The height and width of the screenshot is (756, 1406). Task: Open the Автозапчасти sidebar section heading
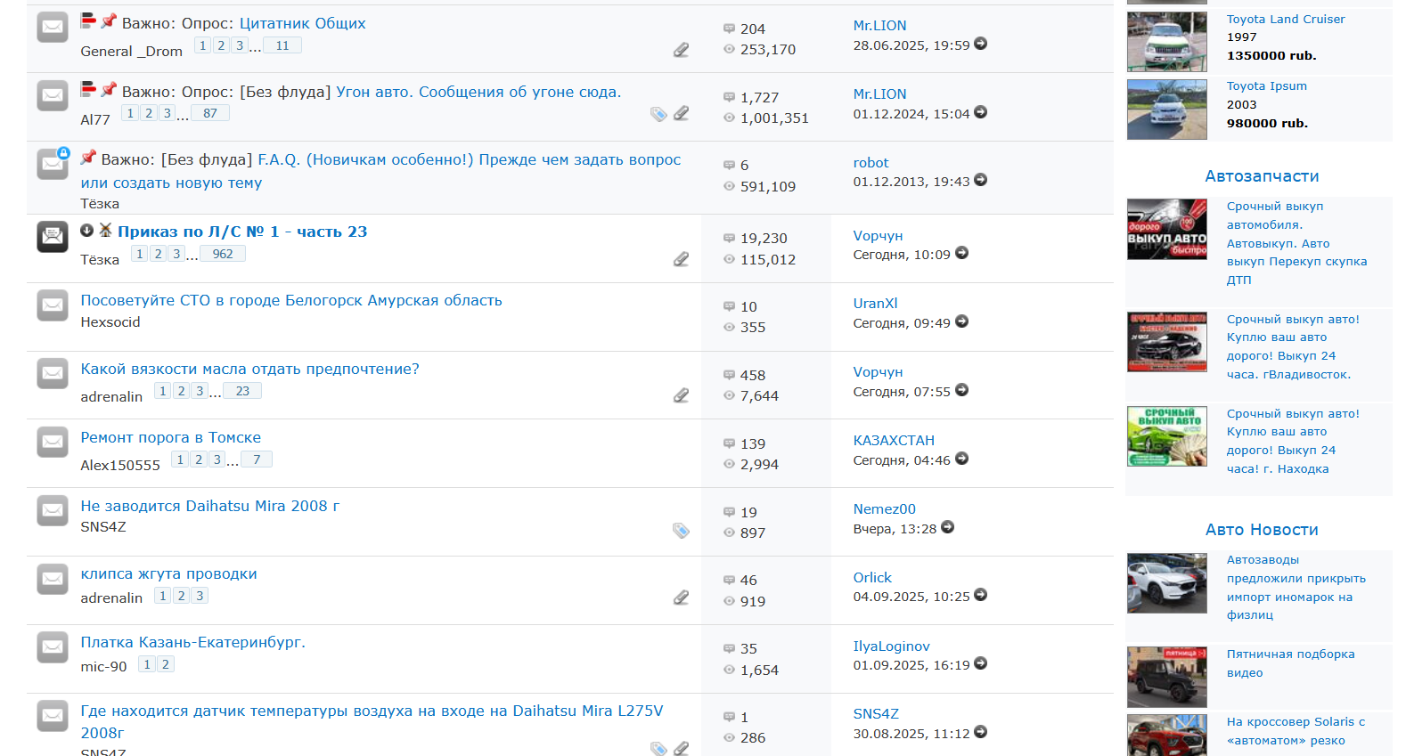tap(1262, 176)
